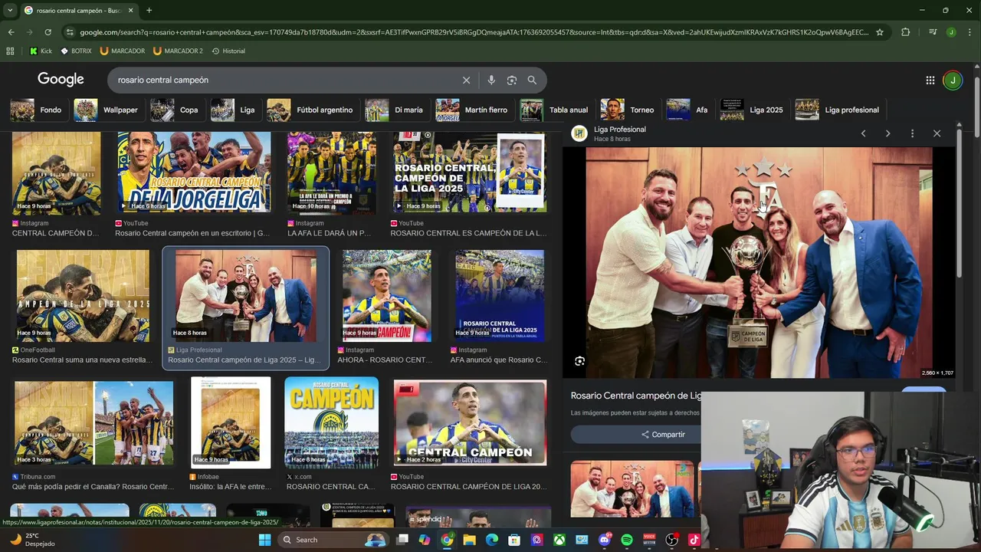The image size is (981, 552).
Task: Open the apps grid in the bookmarks bar
Action: pos(10,51)
